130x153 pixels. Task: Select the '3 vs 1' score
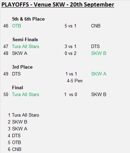tap(71, 46)
